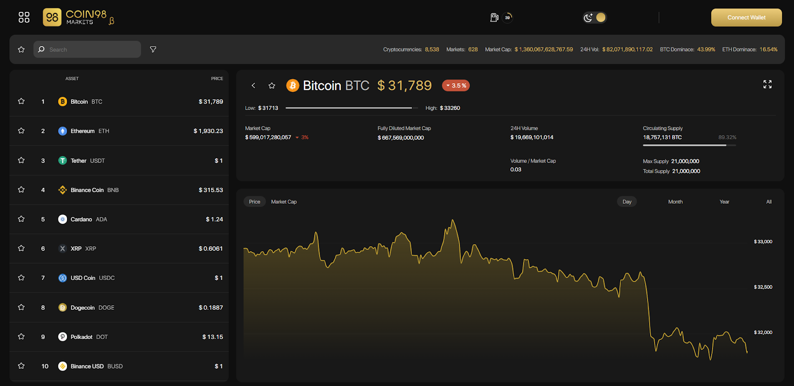Favorite Bitcoin in the asset list

pos(21,101)
